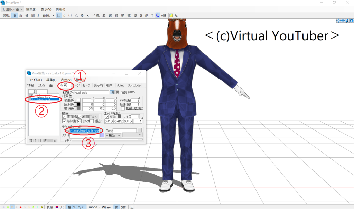Image resolution: width=354 pixels, height=209 pixels.
Task: Switch to the 剛体 tab
Action: point(109,85)
